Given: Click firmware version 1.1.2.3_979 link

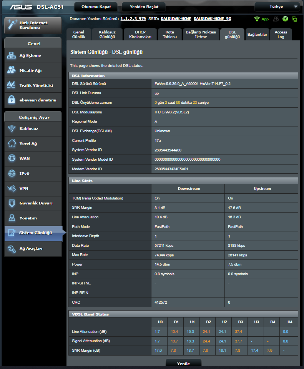Looking at the screenshot, I should (133, 18).
